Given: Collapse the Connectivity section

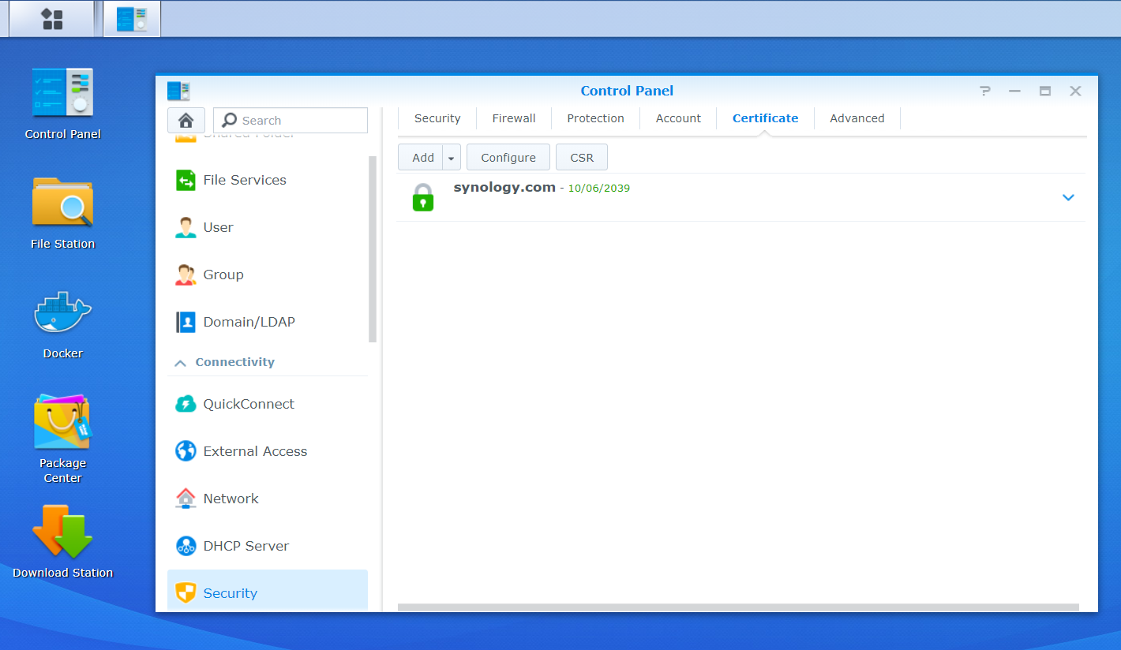Looking at the screenshot, I should tap(180, 363).
